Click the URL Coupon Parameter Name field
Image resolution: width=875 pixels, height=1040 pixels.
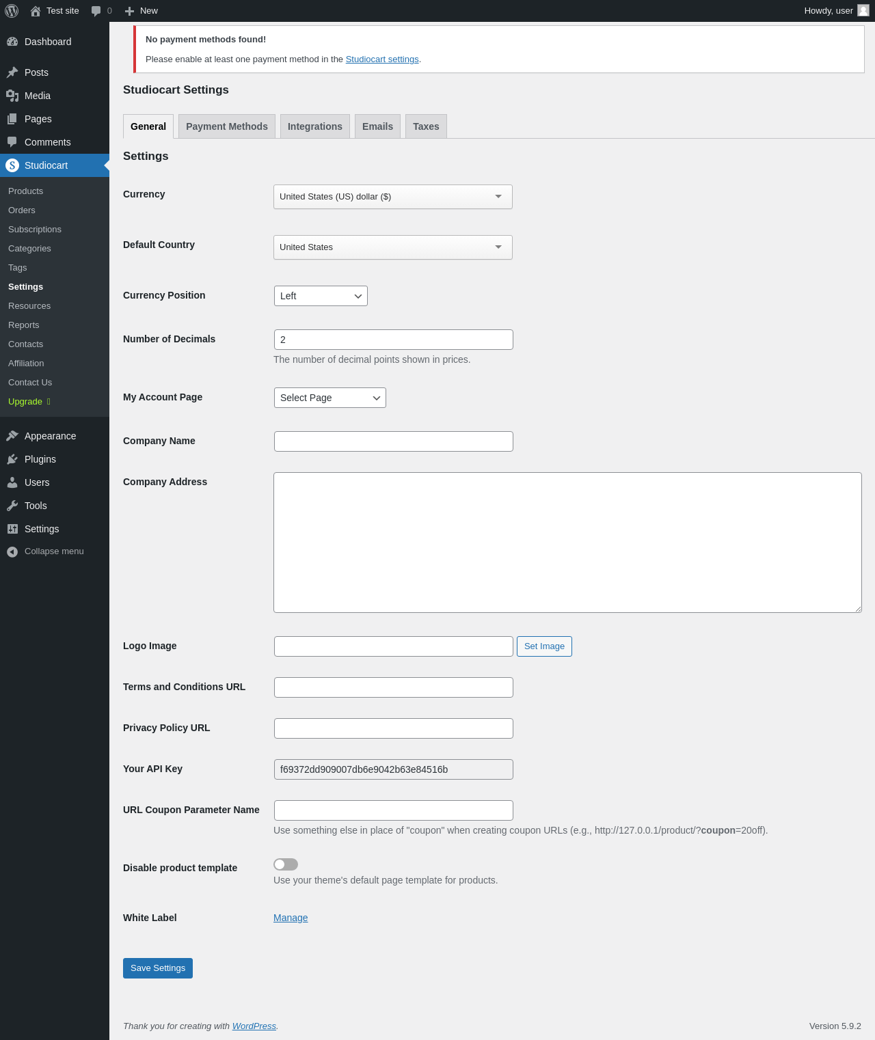[394, 810]
